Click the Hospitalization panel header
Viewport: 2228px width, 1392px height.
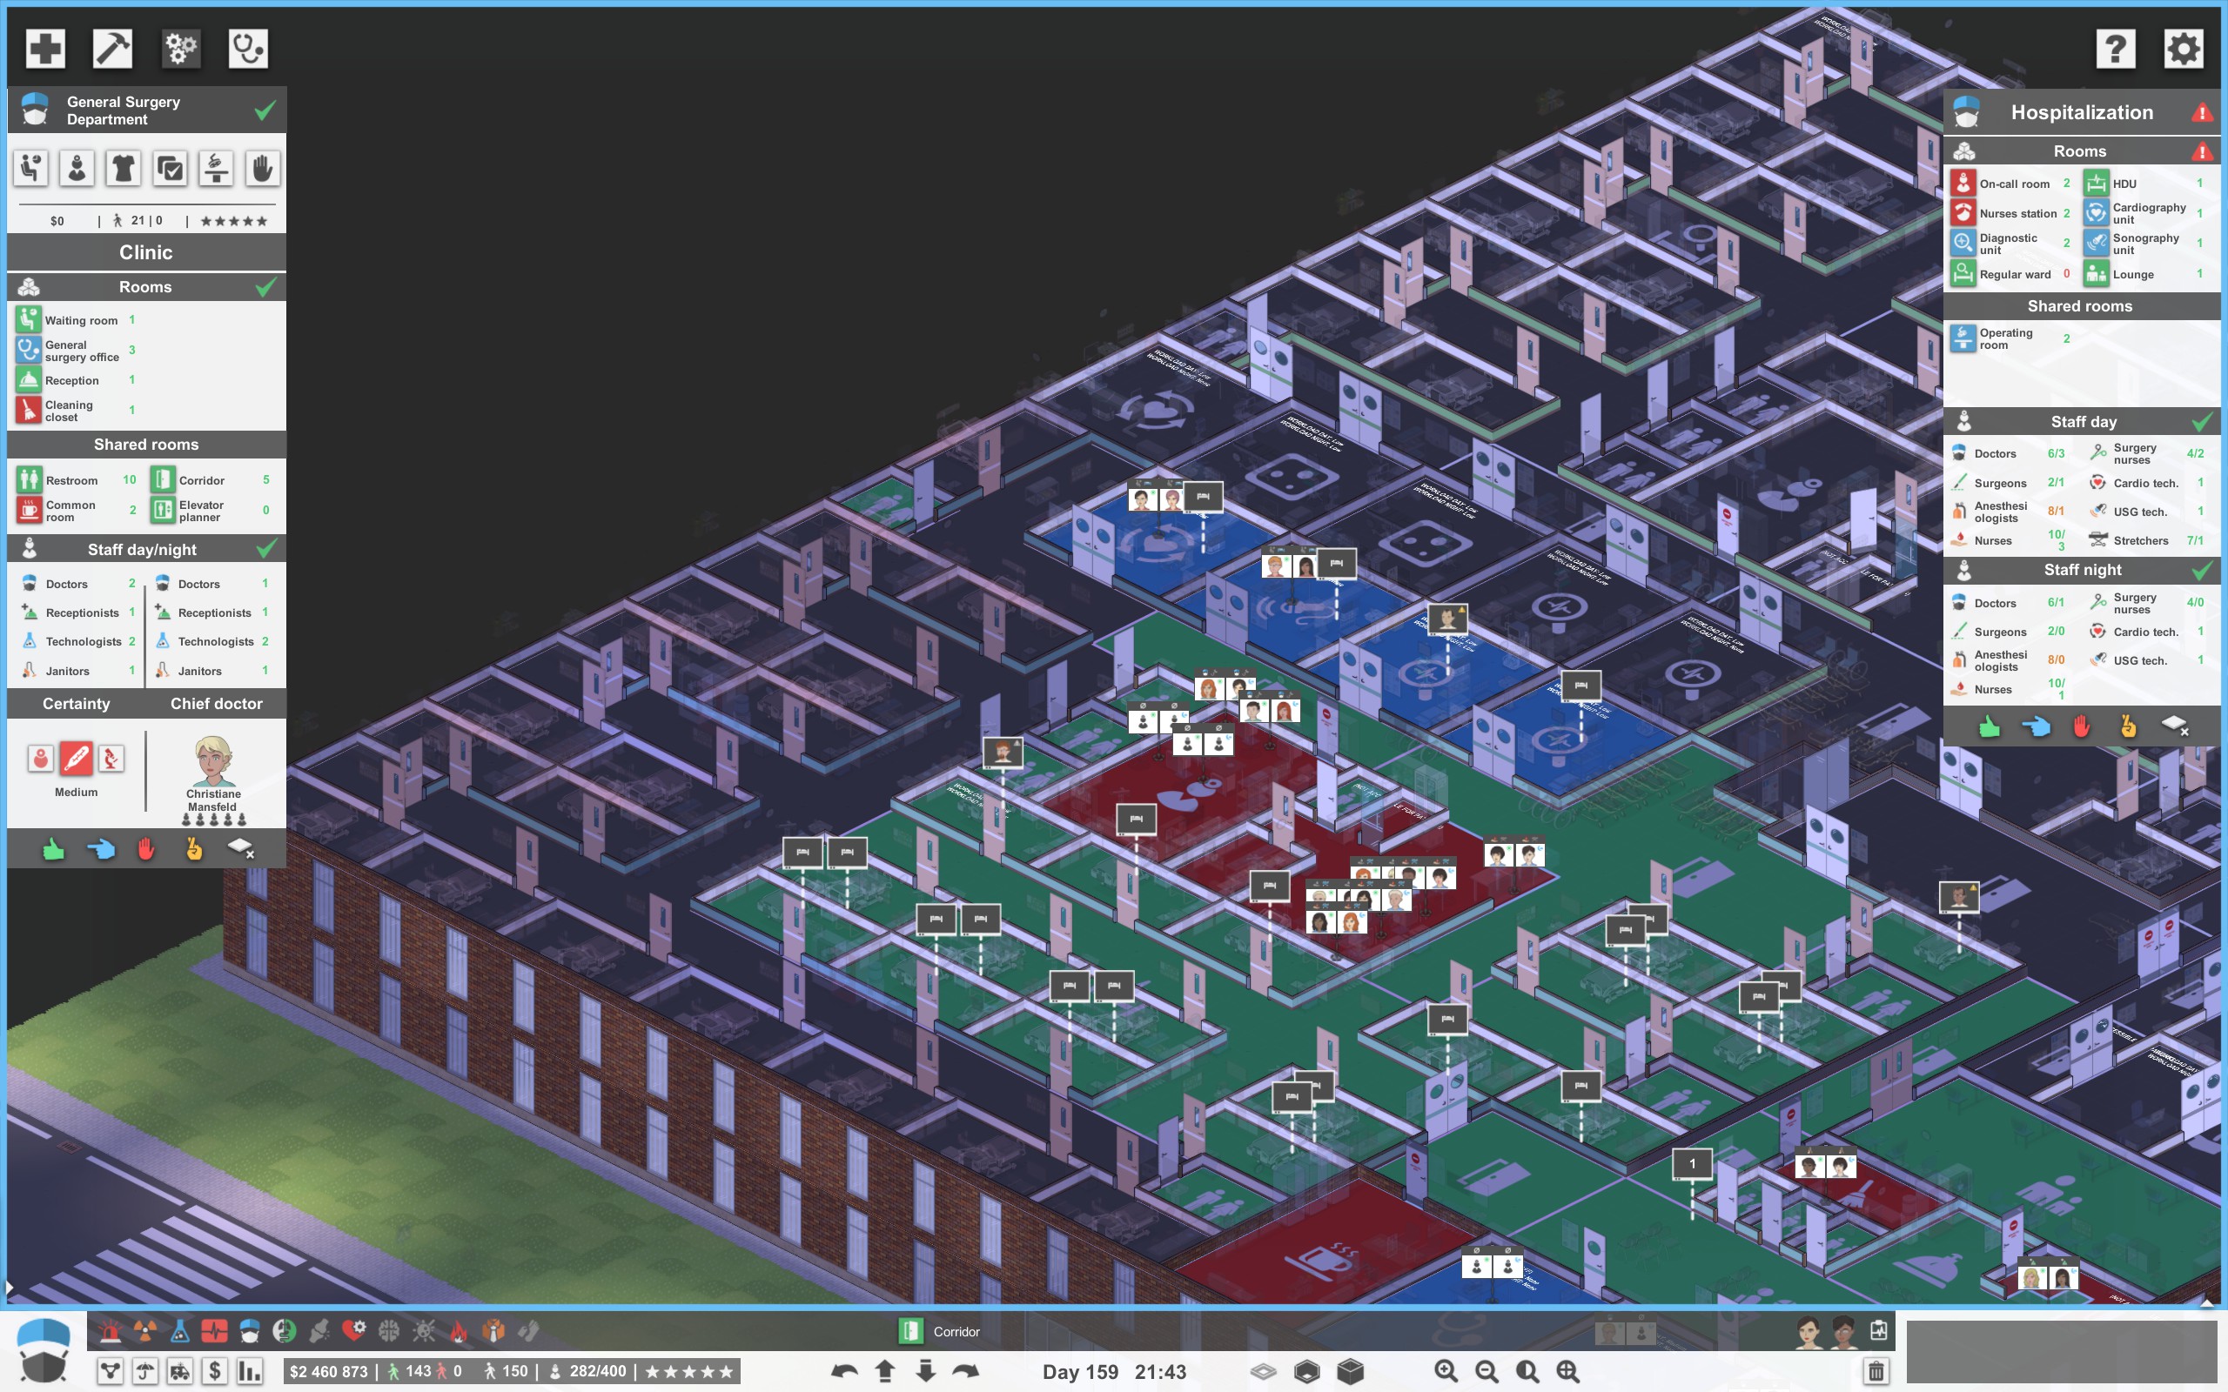tap(2082, 112)
